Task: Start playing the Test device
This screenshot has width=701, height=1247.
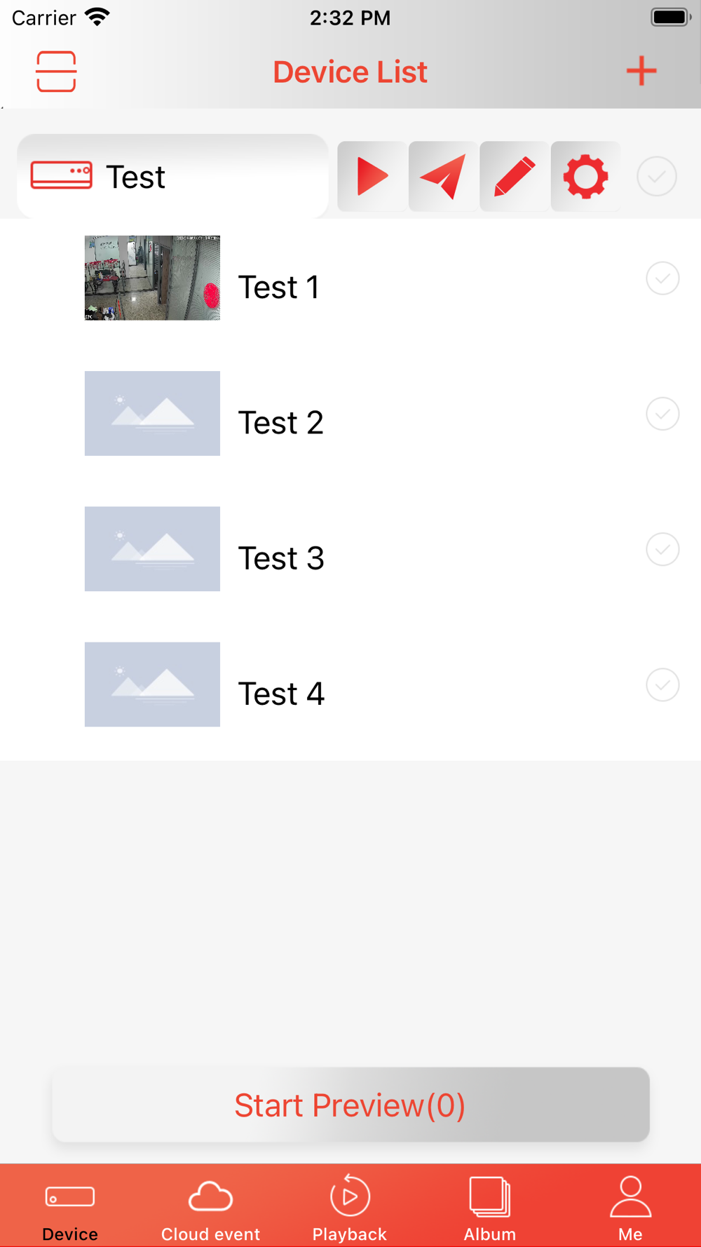Action: tap(372, 176)
